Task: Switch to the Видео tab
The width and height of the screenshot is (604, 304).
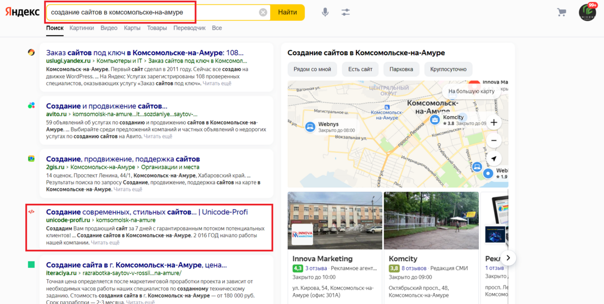Action: 109,28
